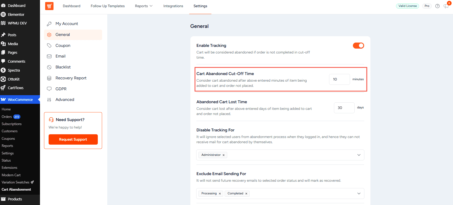453x205 pixels.
Task: Click the database icon beside Recovery Report
Action: tap(49, 78)
